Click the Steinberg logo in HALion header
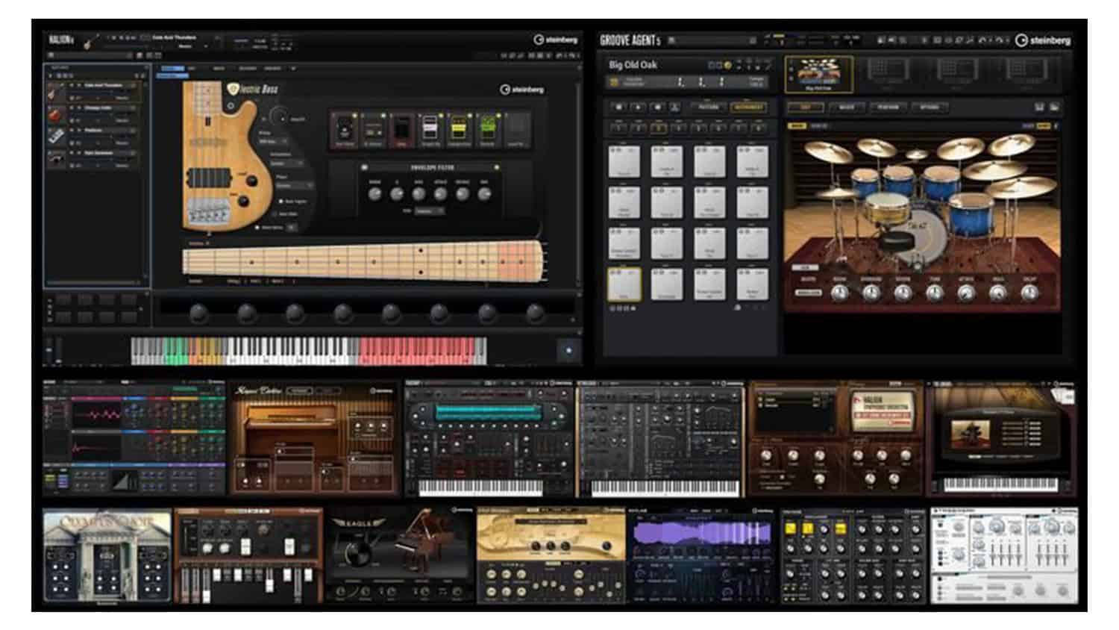Image resolution: width=1119 pixels, height=630 pixels. (x=555, y=40)
